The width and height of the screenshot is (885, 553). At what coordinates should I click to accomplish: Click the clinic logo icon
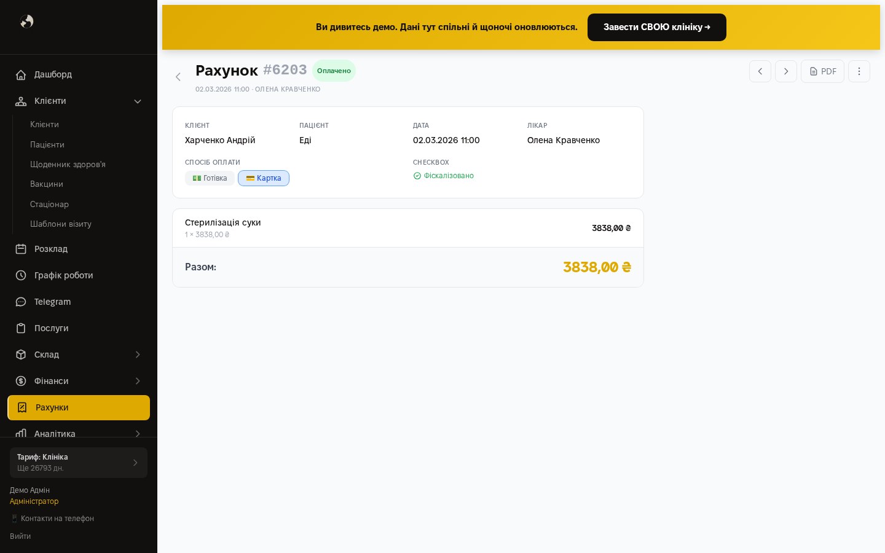[26, 22]
